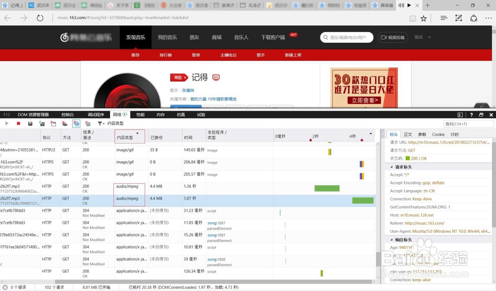Select the highlighted audio/mpeg 1.07 秒 row
Viewport: 496px width, 291px height.
(x=188, y=201)
